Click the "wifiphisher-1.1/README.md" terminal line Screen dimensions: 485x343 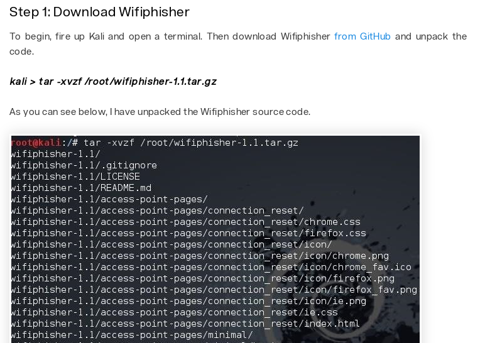pyautogui.click(x=81, y=188)
